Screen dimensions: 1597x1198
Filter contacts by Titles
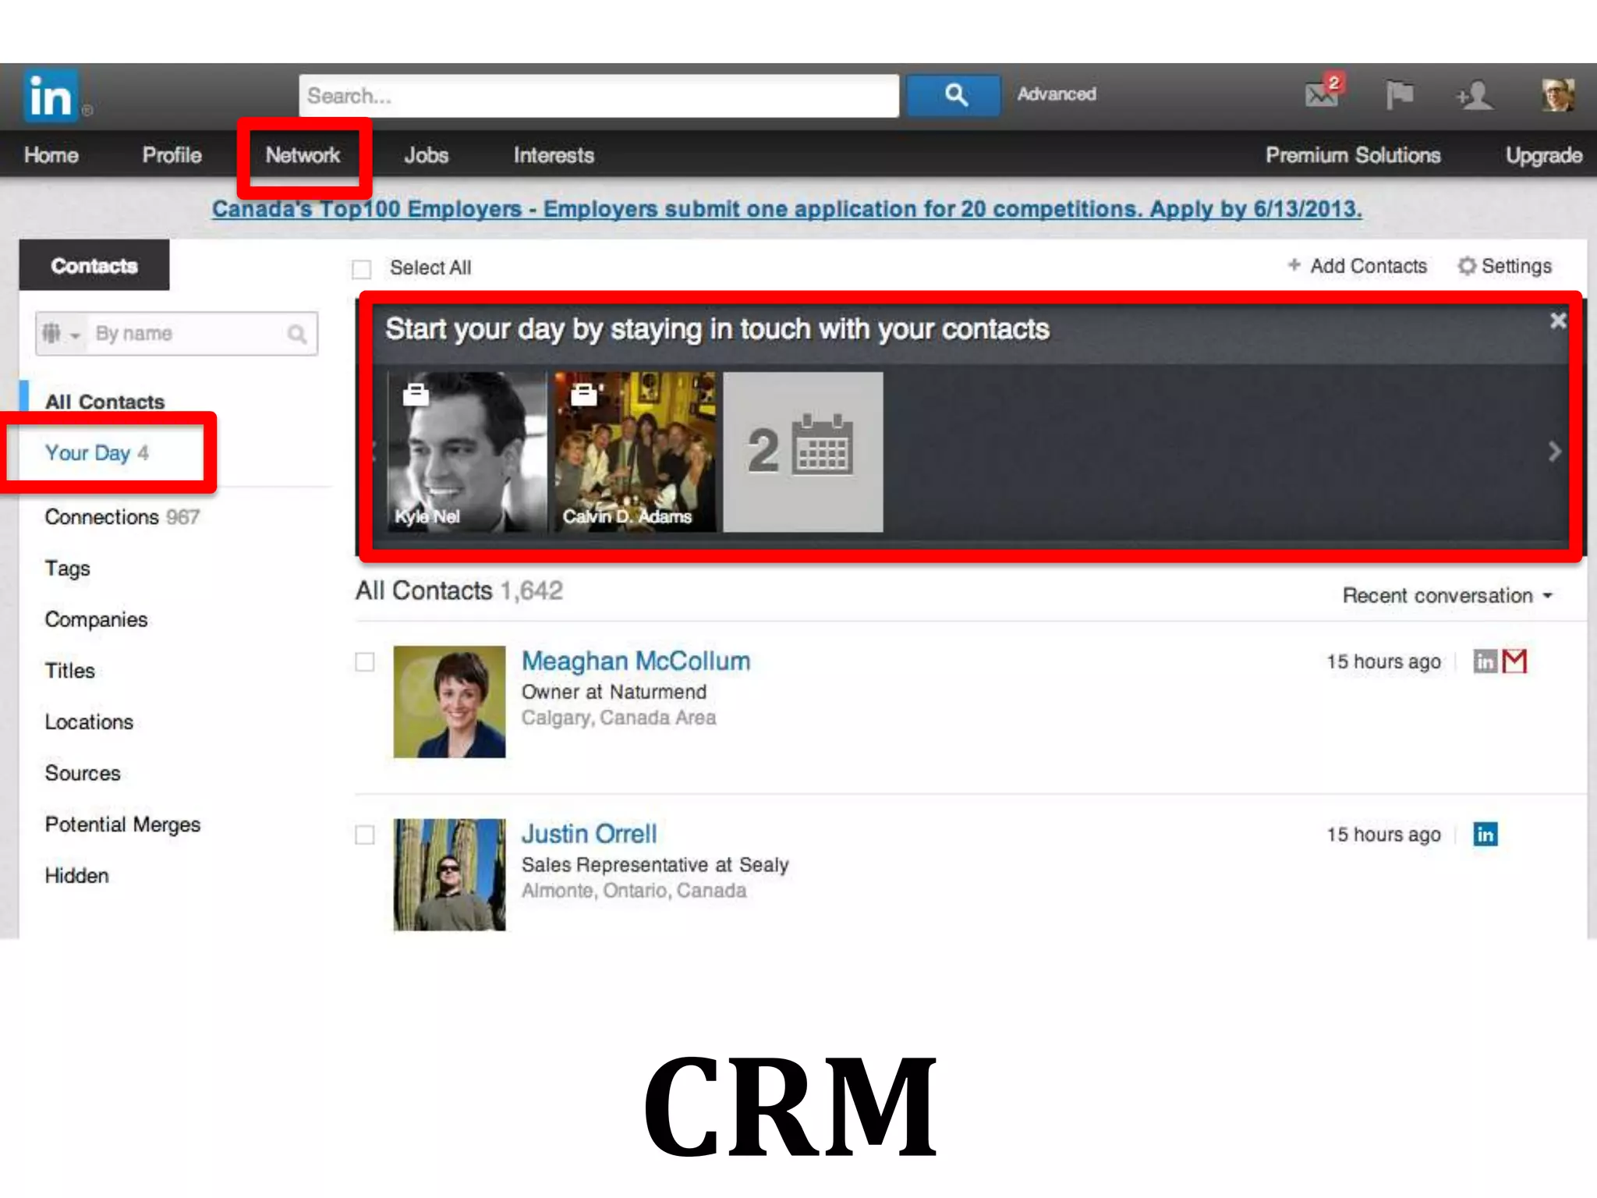69,671
